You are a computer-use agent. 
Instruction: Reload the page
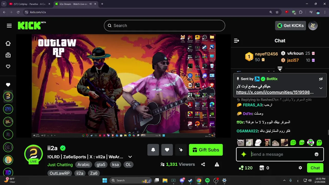tap(18, 12)
